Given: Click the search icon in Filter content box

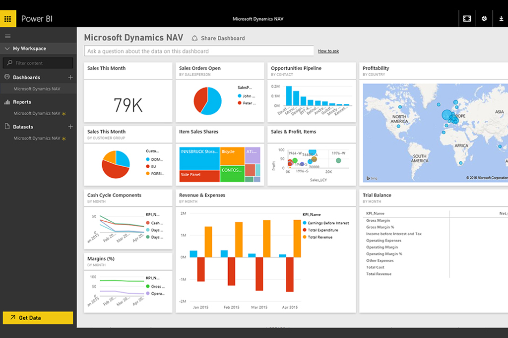Looking at the screenshot, I should (x=10, y=63).
